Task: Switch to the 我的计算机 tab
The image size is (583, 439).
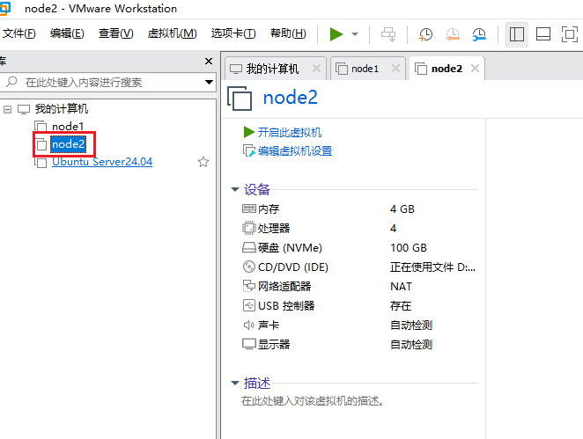Action: (x=272, y=69)
